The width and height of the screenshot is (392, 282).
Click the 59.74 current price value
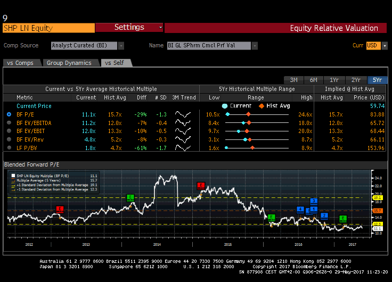click(377, 106)
